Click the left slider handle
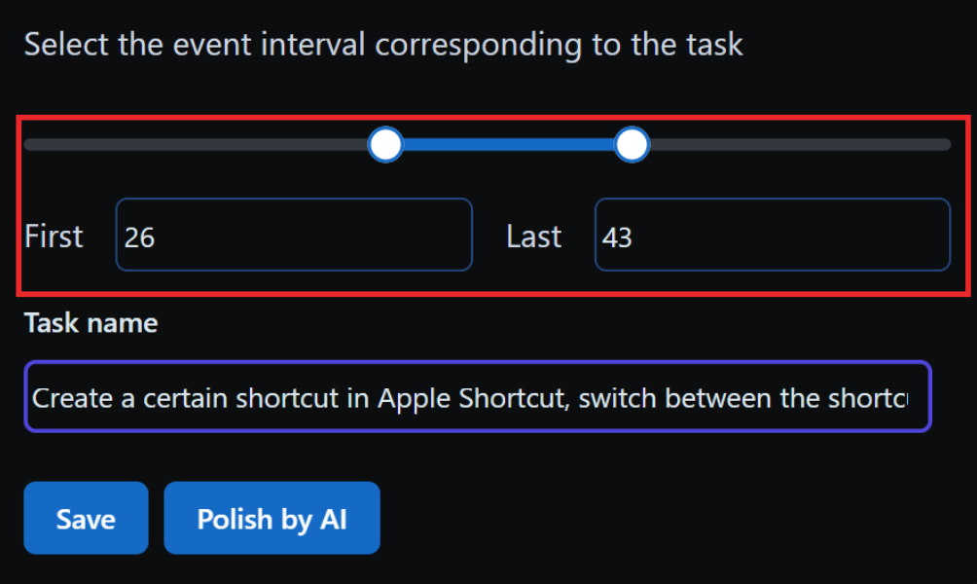Image resolution: width=977 pixels, height=584 pixels. (x=386, y=145)
